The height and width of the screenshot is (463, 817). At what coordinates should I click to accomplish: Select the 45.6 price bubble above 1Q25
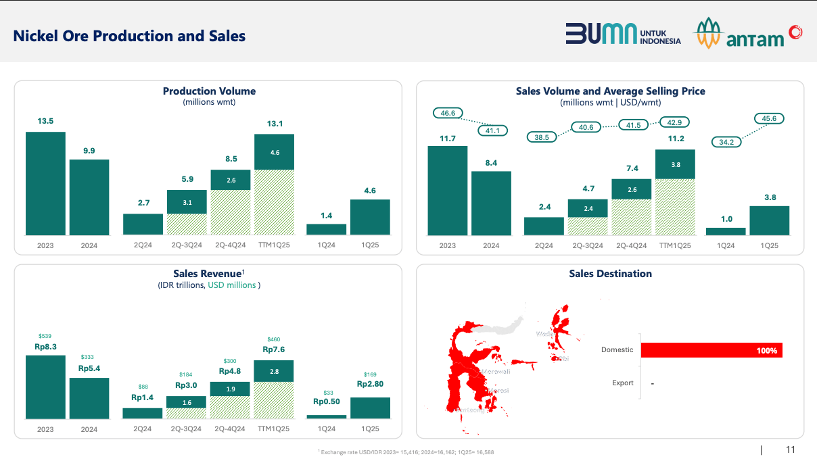click(769, 118)
